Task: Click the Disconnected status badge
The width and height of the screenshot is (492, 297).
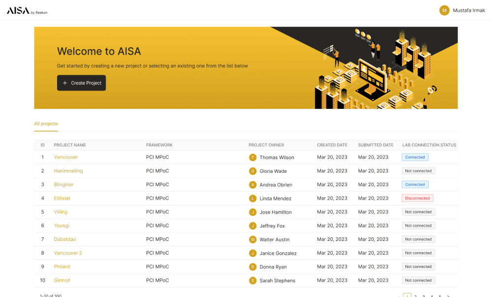Action: point(417,198)
